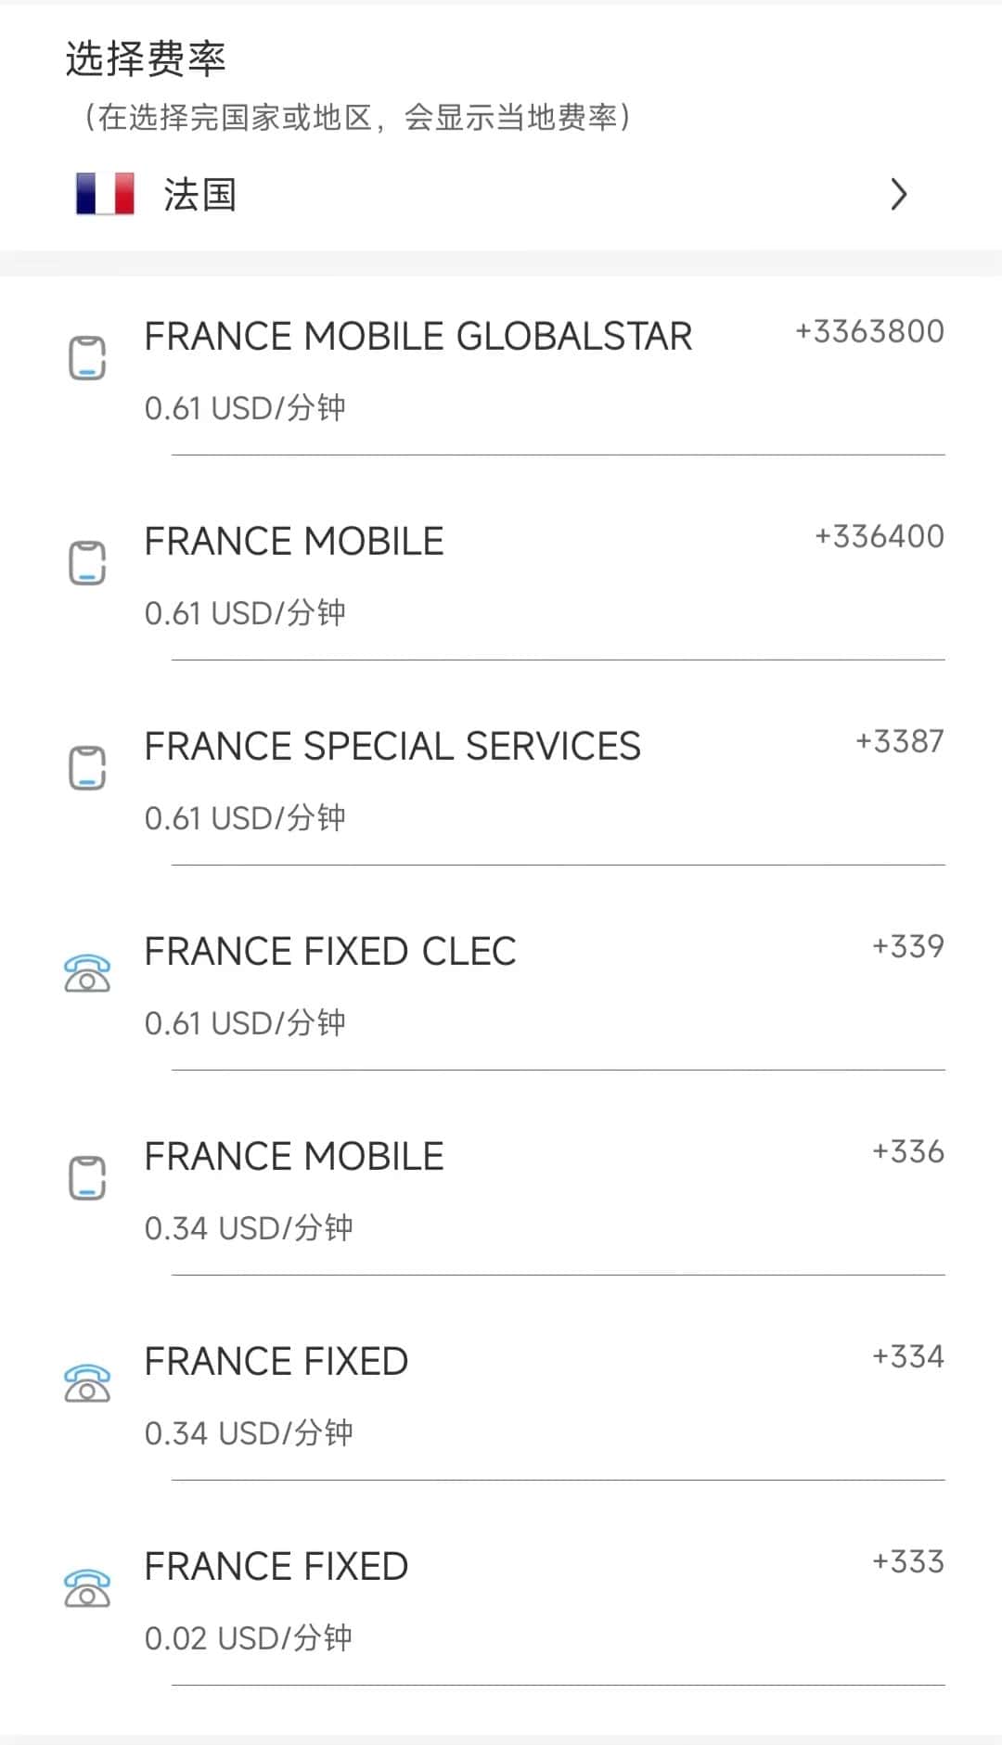Tap mobile icon beside the +336 rate

pos(87,1178)
